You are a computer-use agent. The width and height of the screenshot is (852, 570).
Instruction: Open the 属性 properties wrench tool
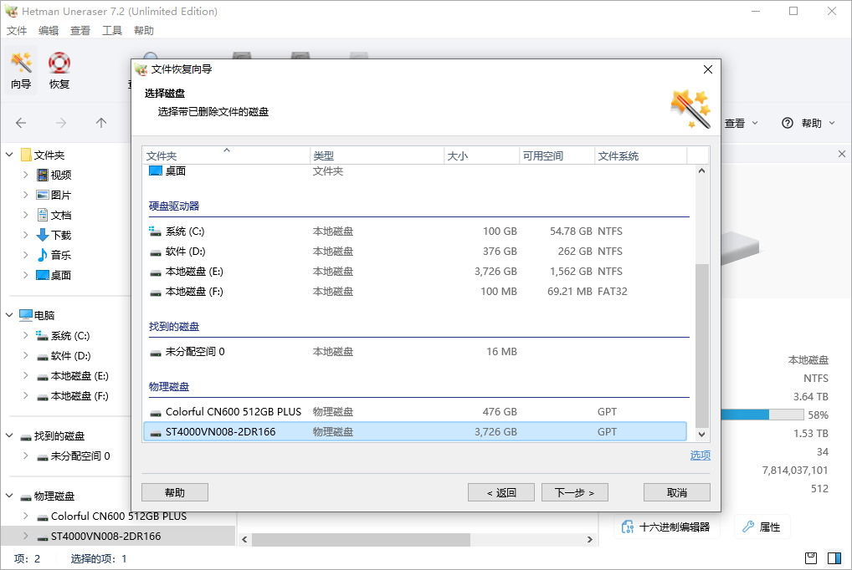tap(762, 526)
